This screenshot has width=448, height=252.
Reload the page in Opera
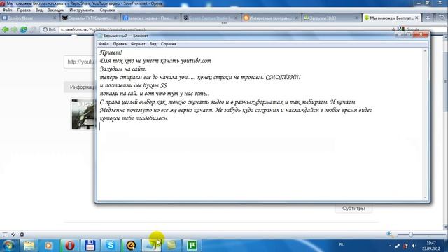click(x=23, y=29)
